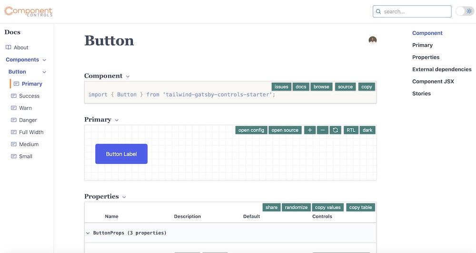Click the zoom out minus icon
This screenshot has height=253, width=476.
pyautogui.click(x=322, y=130)
